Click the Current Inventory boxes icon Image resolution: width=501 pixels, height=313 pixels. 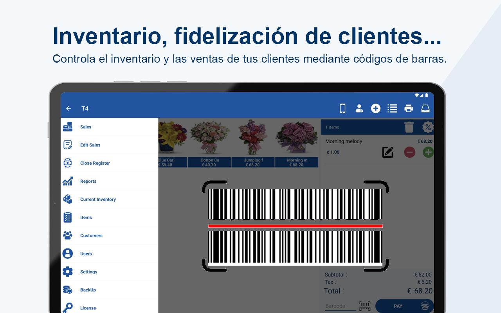tap(68, 199)
